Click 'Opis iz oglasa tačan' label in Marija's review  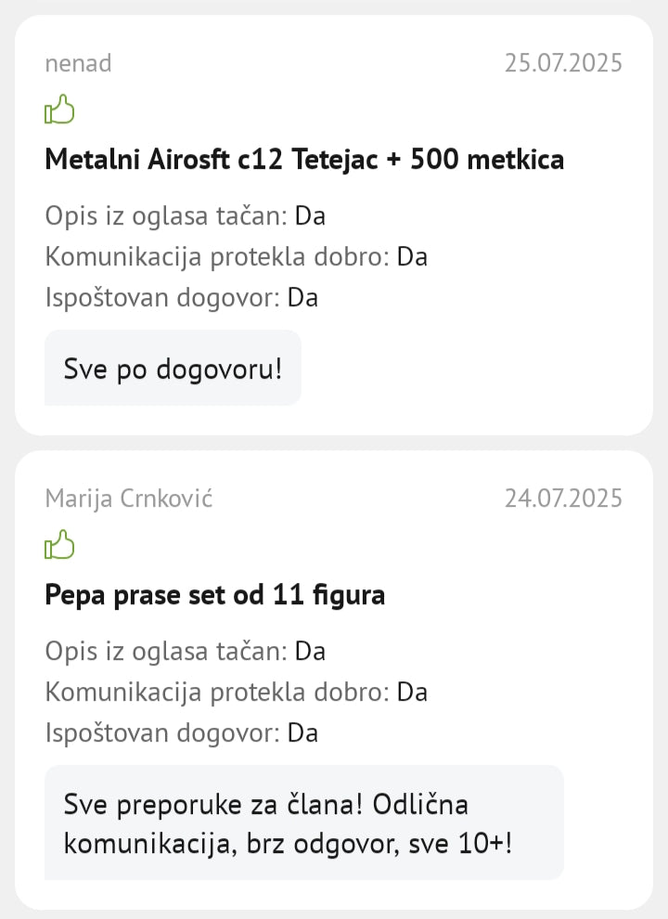(x=167, y=651)
